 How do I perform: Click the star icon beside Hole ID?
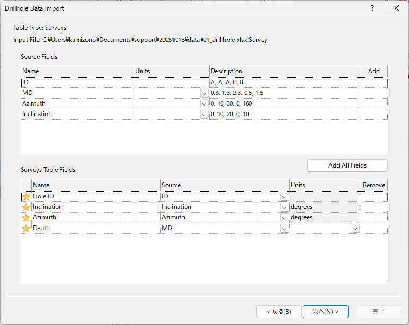(26, 197)
